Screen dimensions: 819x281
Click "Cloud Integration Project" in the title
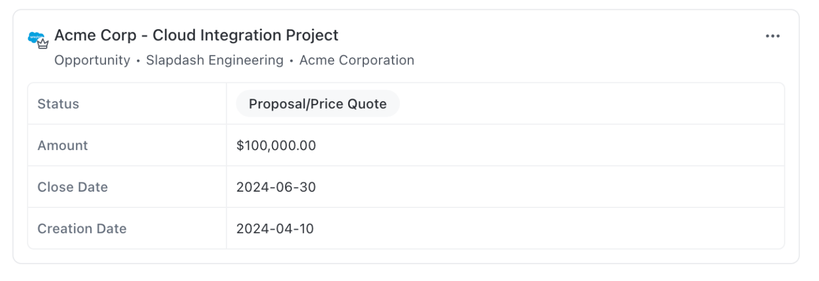click(245, 36)
